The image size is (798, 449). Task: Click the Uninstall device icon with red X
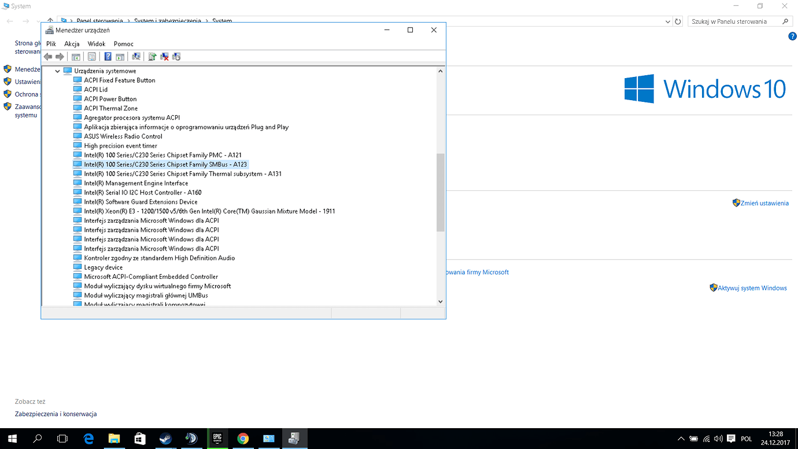click(x=164, y=56)
